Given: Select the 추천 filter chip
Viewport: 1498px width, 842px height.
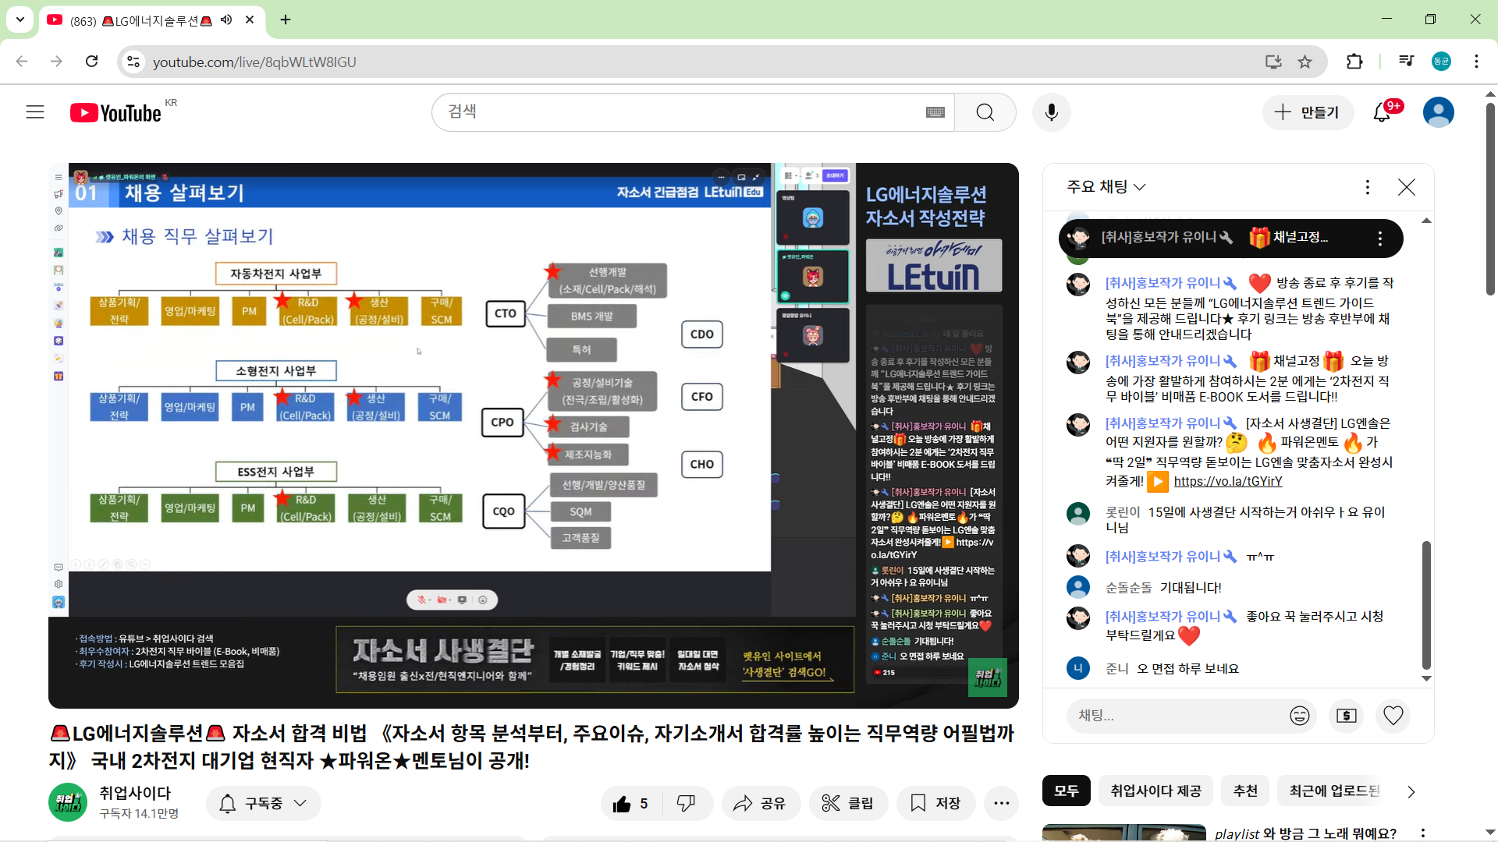Looking at the screenshot, I should click(1245, 791).
